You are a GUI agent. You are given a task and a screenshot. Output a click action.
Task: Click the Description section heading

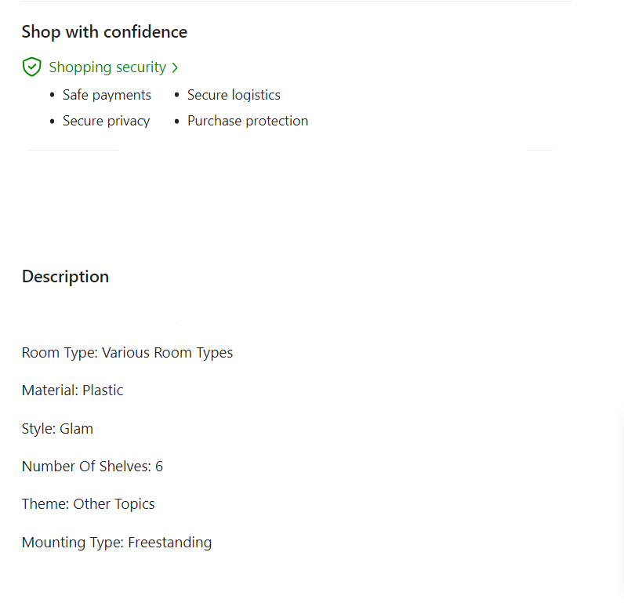65,277
